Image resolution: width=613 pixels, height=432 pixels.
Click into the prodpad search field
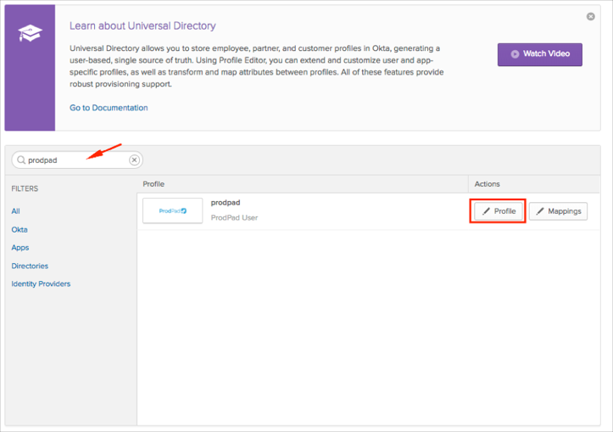(75, 160)
